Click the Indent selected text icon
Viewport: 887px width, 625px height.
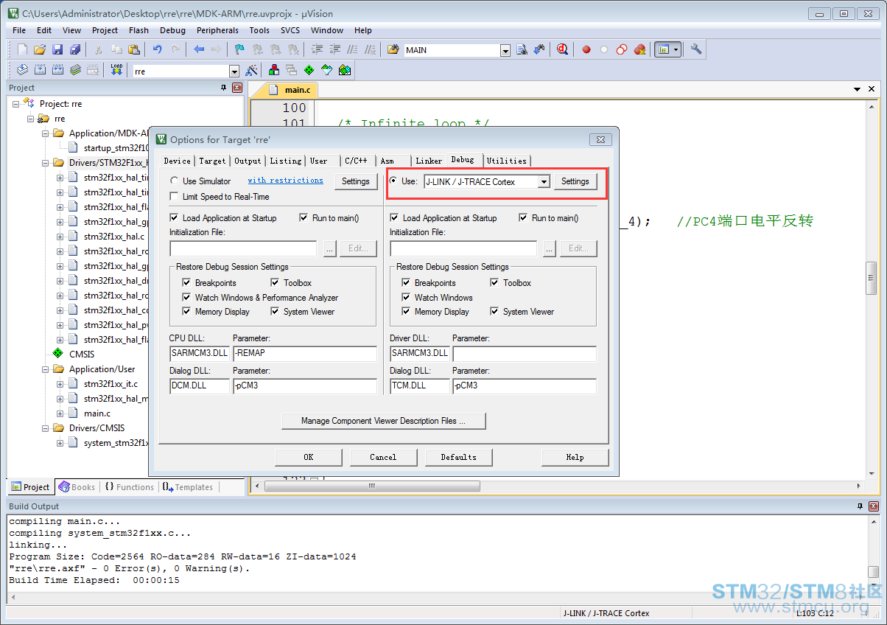(318, 49)
